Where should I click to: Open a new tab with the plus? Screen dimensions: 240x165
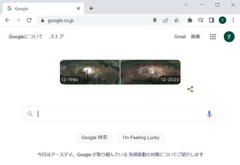coord(91,9)
